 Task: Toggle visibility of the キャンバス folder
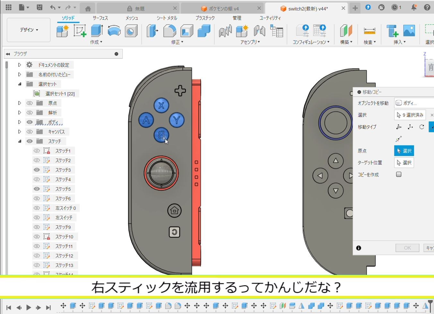(x=30, y=132)
